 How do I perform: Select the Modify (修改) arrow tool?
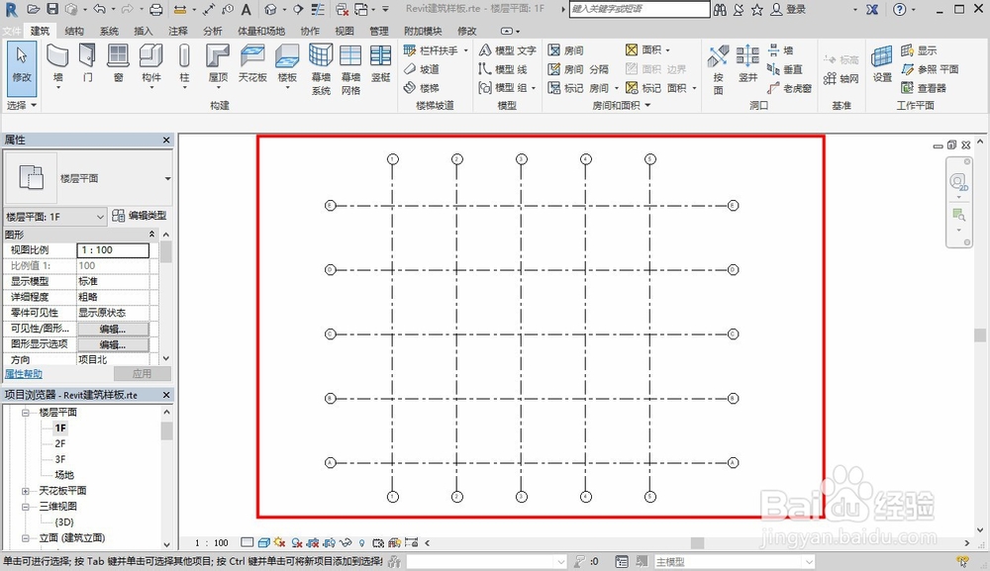[22, 68]
